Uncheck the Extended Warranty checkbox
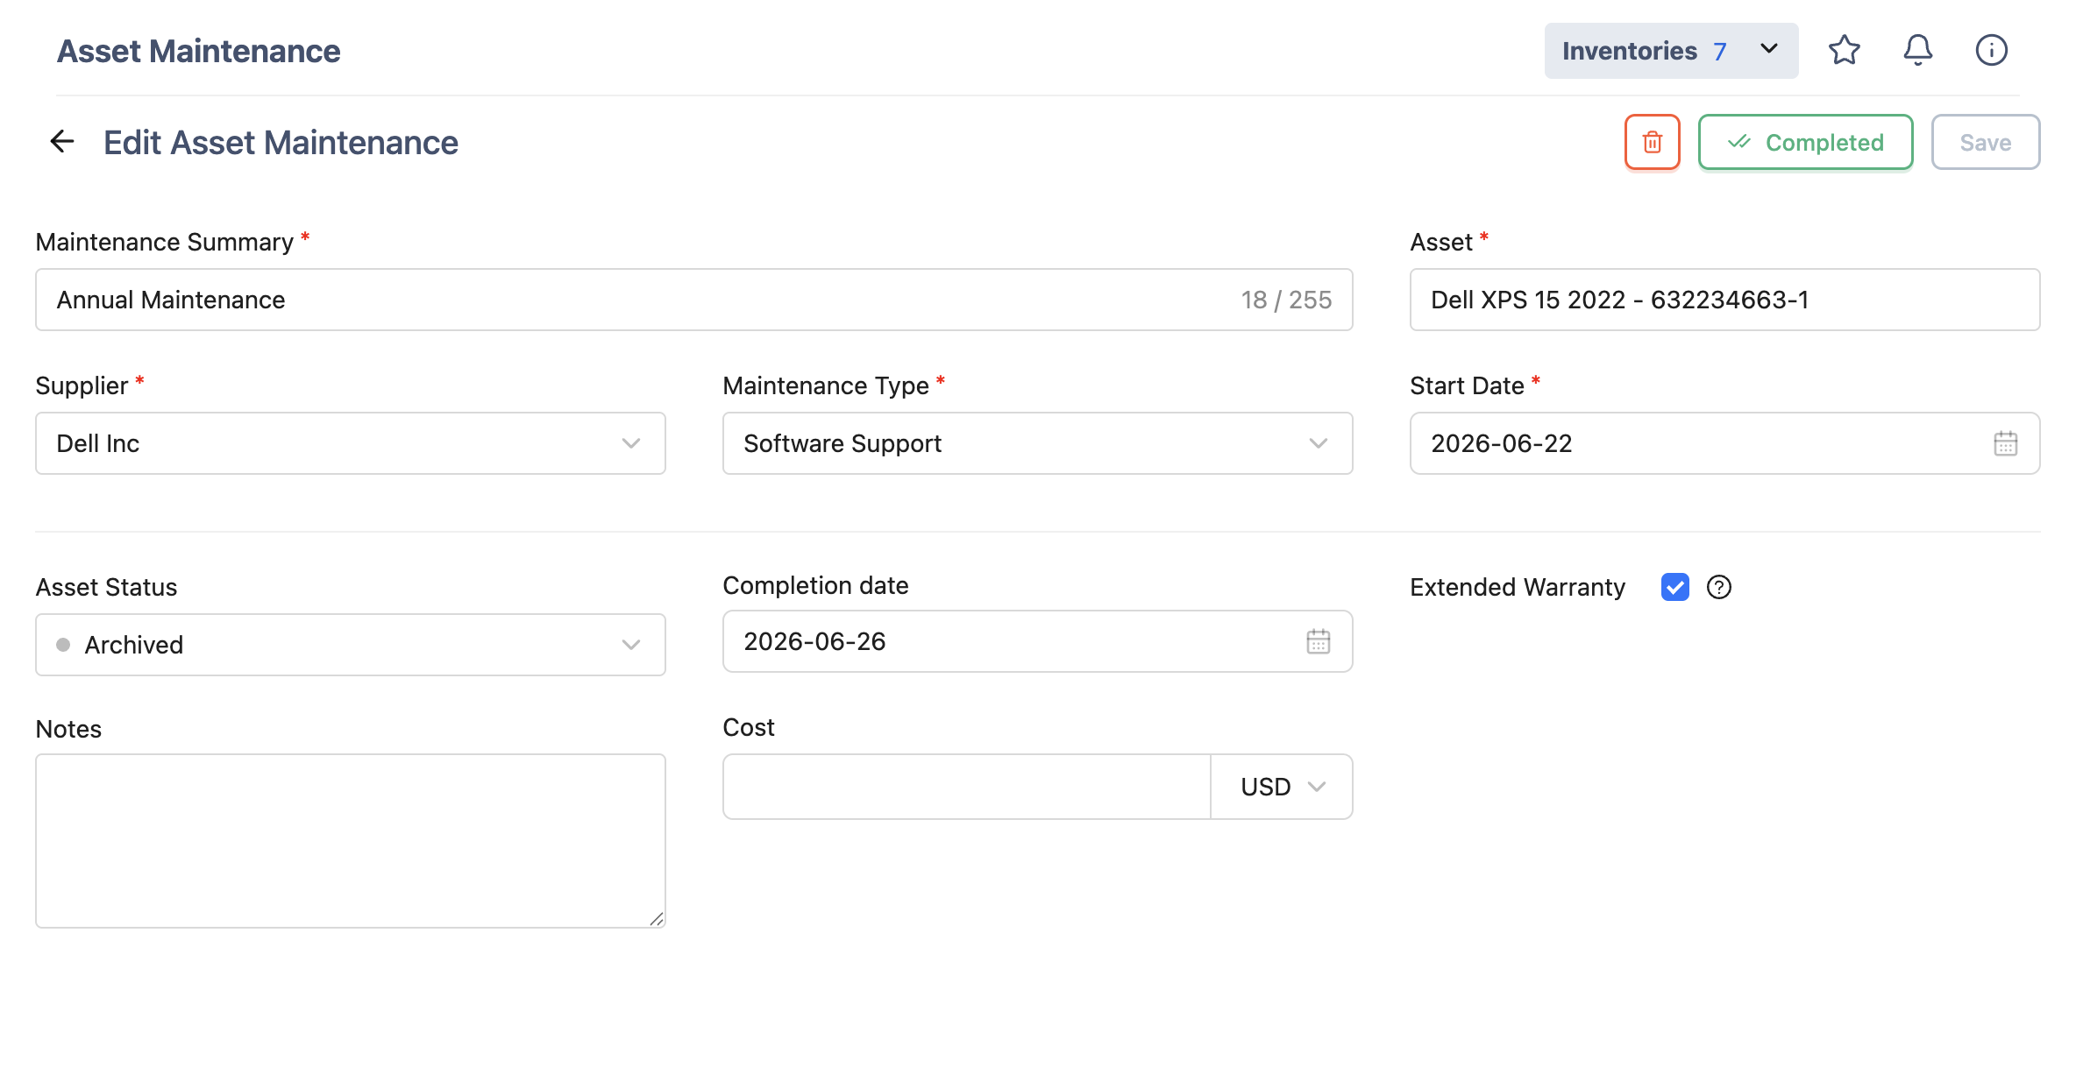 click(1674, 587)
